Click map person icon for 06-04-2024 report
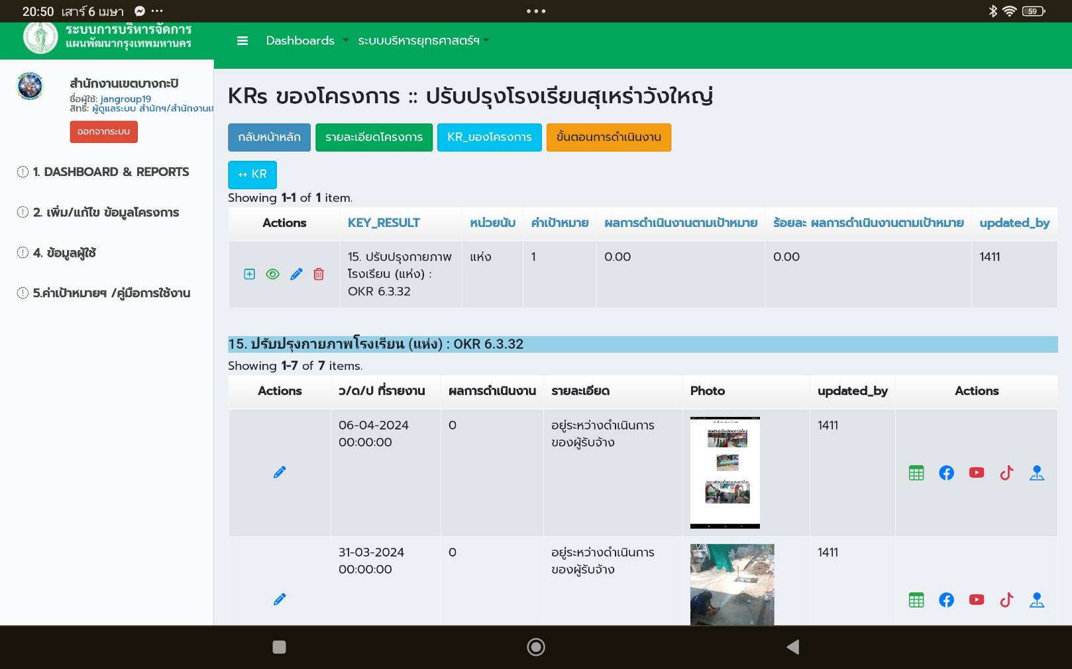This screenshot has height=669, width=1072. point(1037,472)
